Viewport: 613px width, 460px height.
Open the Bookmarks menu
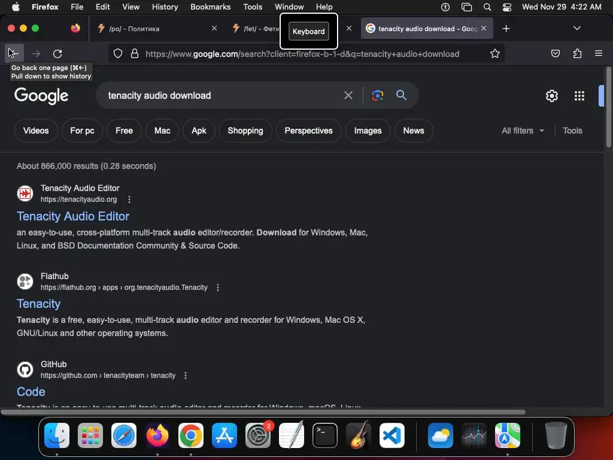pos(210,7)
